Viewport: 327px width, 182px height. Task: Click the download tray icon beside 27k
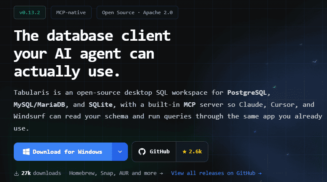16,173
